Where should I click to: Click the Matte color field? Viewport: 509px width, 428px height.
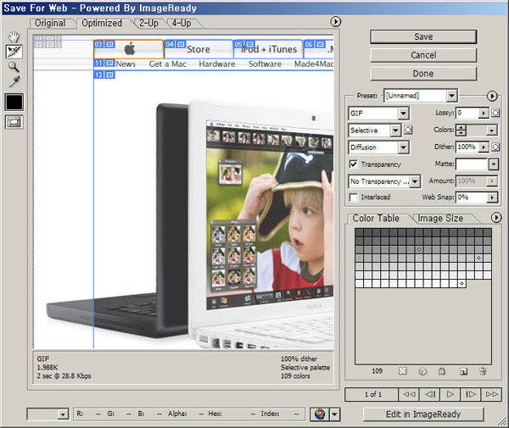[472, 164]
